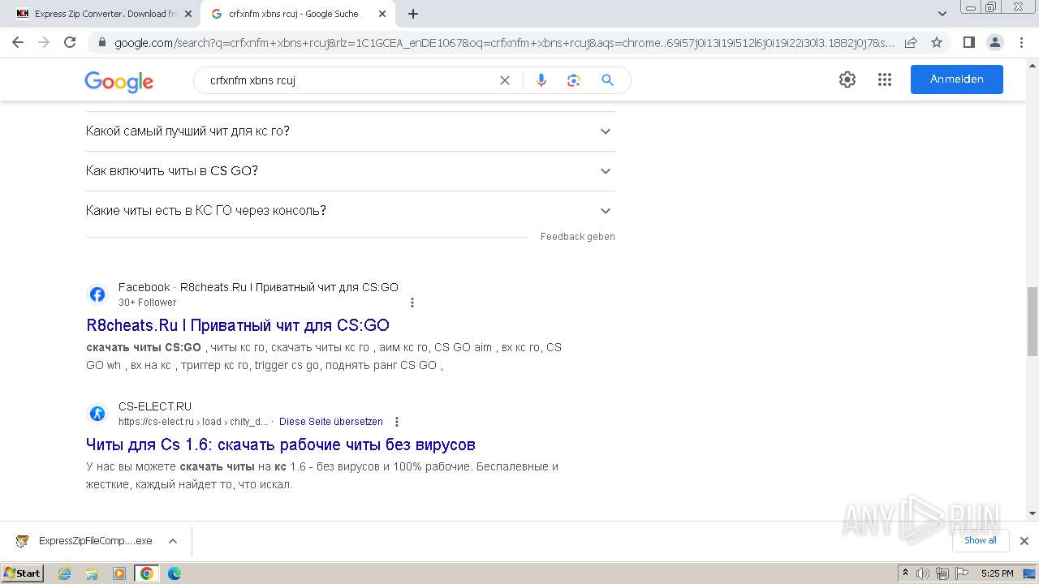Click the 5:25 PM taskbar clock
This screenshot has width=1039, height=584.
click(x=998, y=573)
